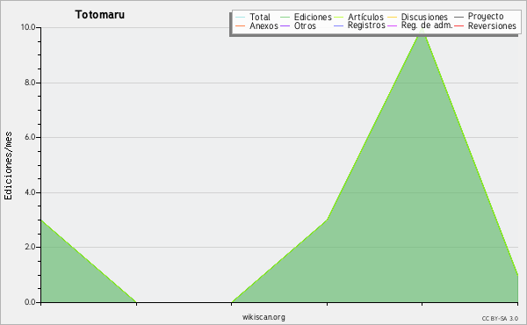Click the Artículos legend label

coord(365,18)
